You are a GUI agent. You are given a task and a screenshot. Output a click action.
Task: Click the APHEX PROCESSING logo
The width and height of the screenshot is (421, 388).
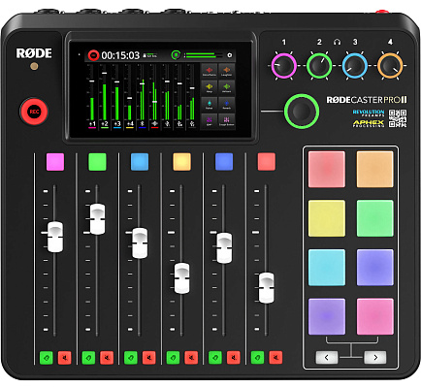(369, 123)
